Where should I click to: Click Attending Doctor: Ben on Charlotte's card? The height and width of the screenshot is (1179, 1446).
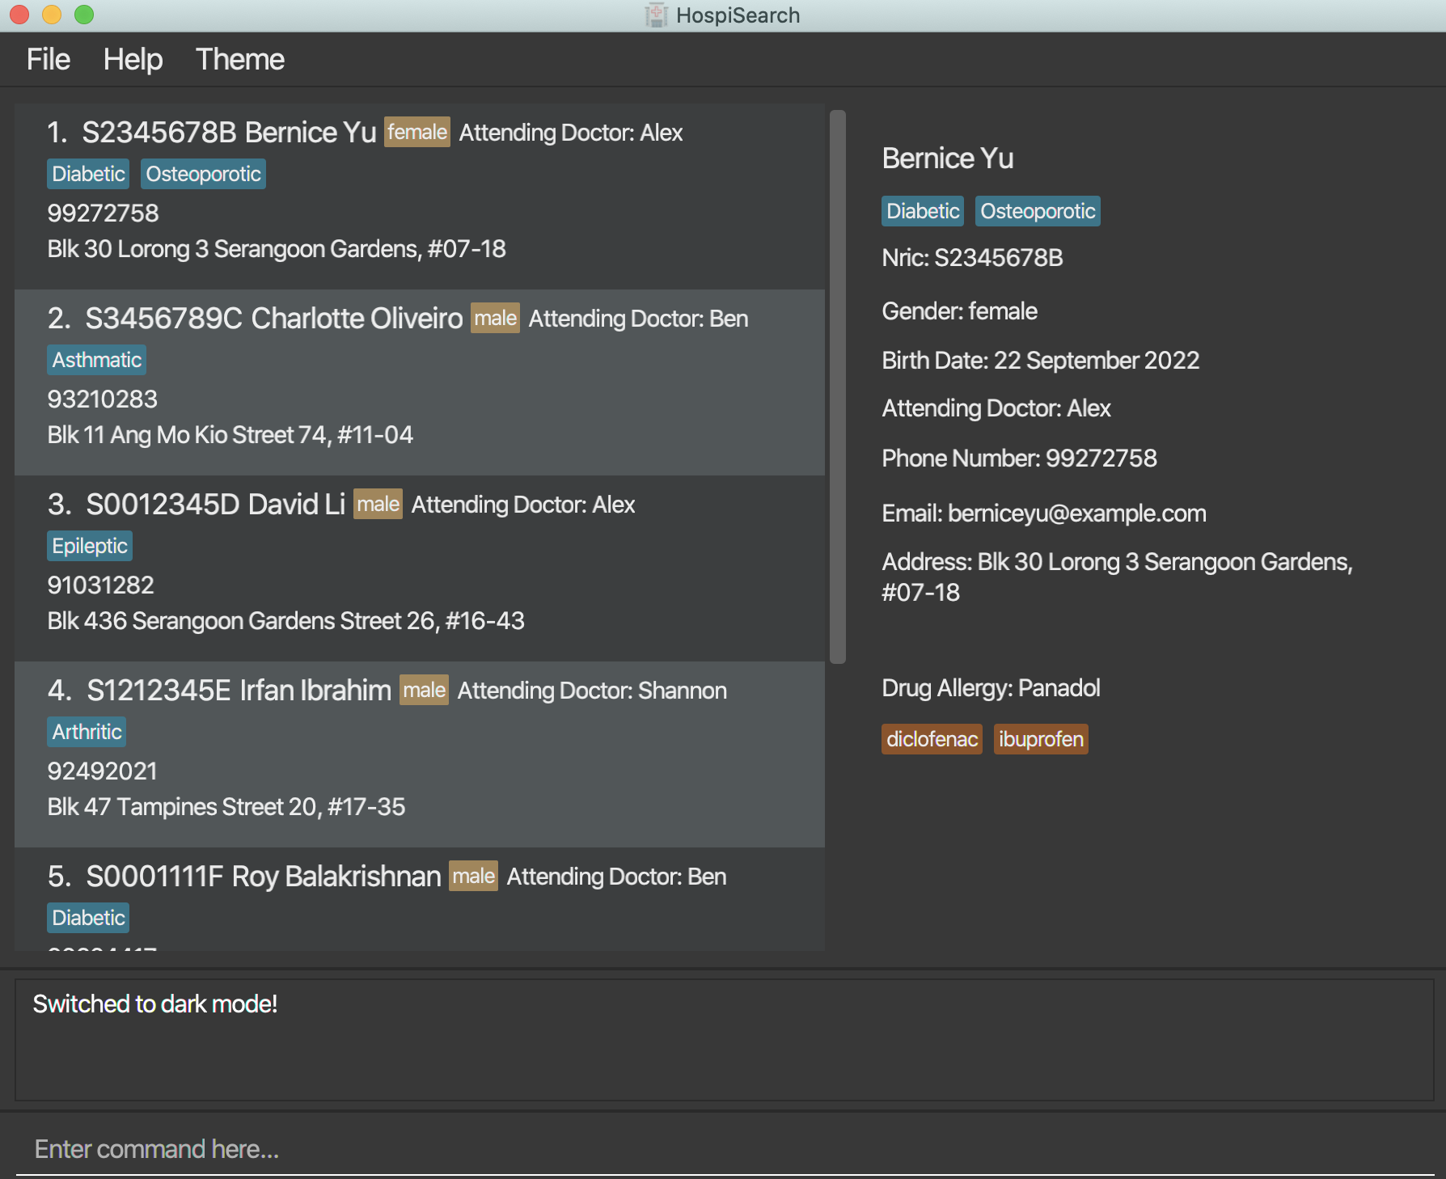[x=638, y=319]
